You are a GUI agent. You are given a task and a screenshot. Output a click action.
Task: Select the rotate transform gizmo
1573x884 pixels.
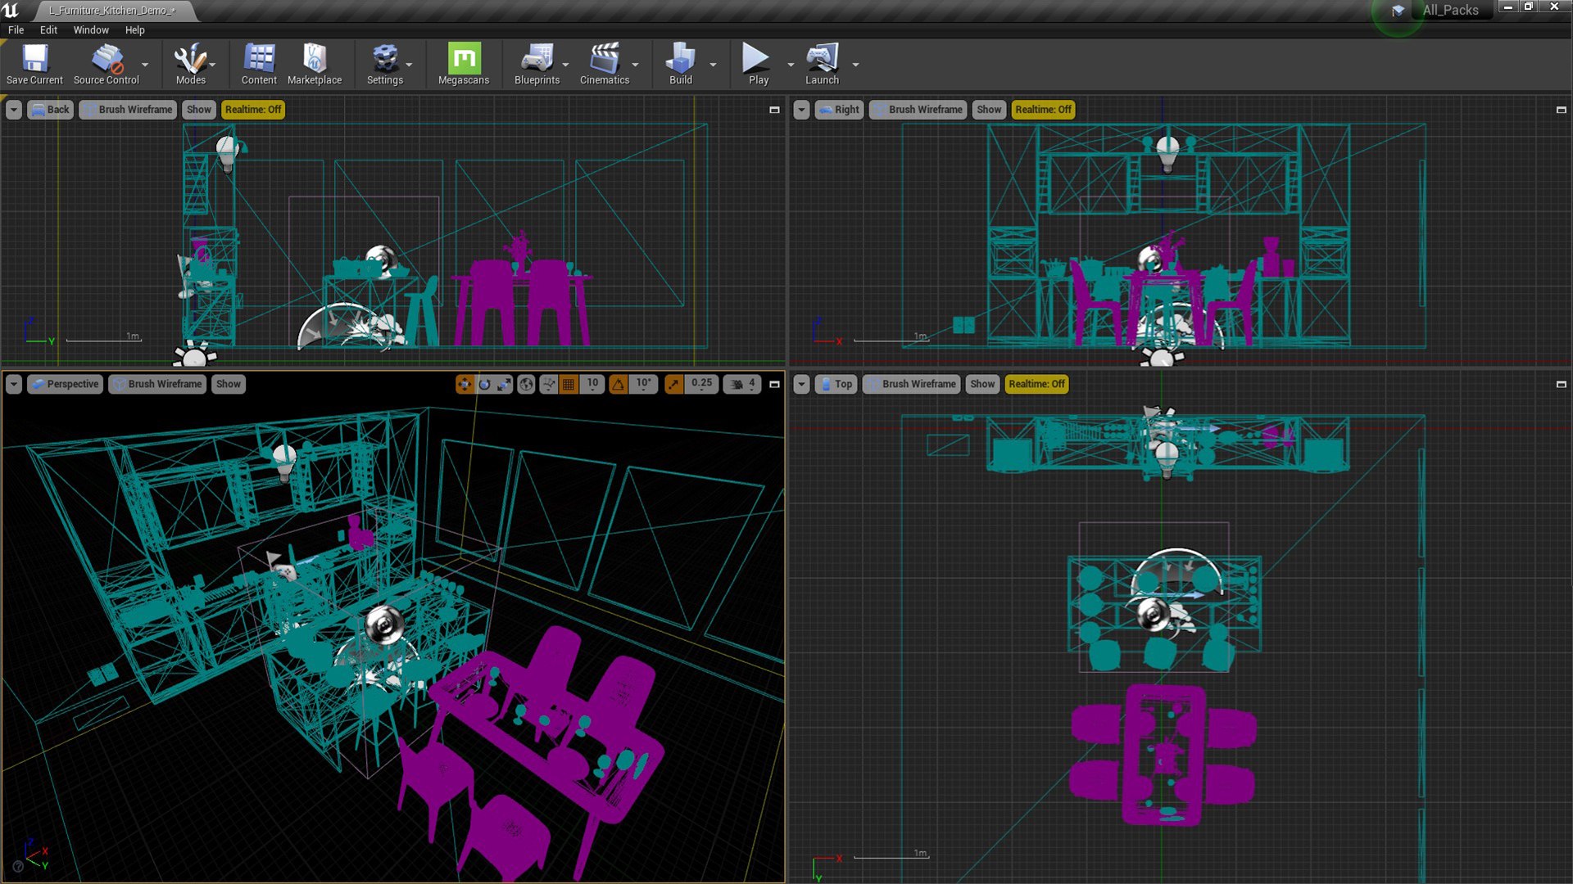(x=484, y=384)
